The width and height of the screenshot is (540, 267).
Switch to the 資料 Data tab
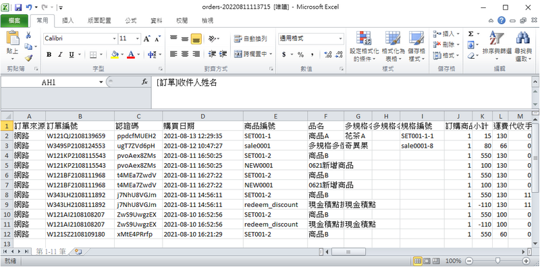tap(156, 21)
